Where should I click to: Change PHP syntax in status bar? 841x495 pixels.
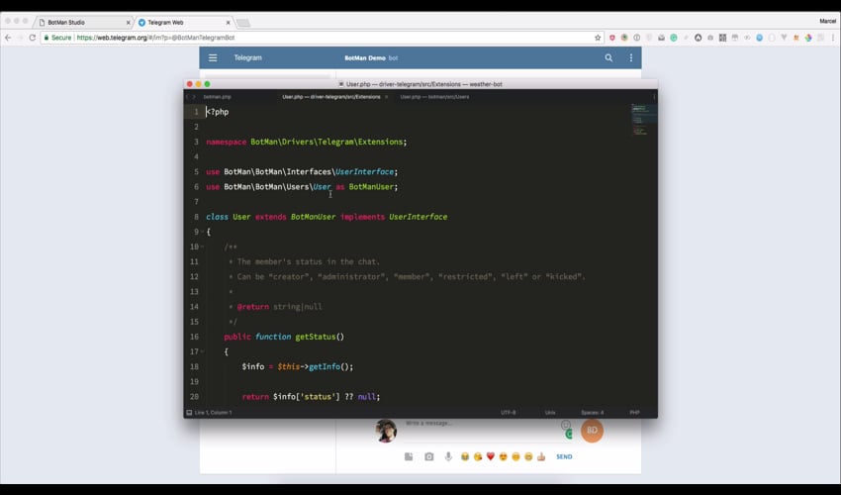coord(634,412)
